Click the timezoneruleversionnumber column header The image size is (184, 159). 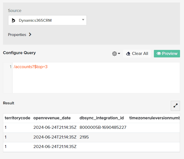(154, 118)
